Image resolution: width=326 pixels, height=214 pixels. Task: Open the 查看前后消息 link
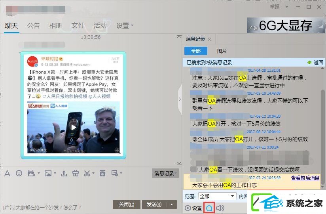pos(305,178)
